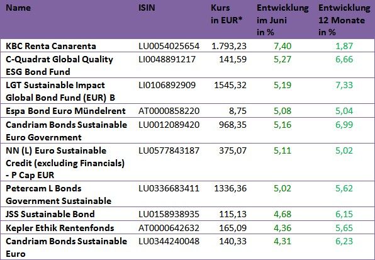Viewport: 375px width, 260px height.
Task: Click price value 140,33
Action: pyautogui.click(x=233, y=241)
